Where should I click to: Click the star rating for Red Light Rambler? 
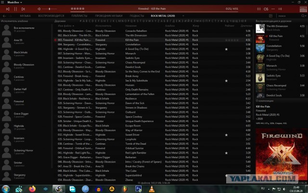226,153
